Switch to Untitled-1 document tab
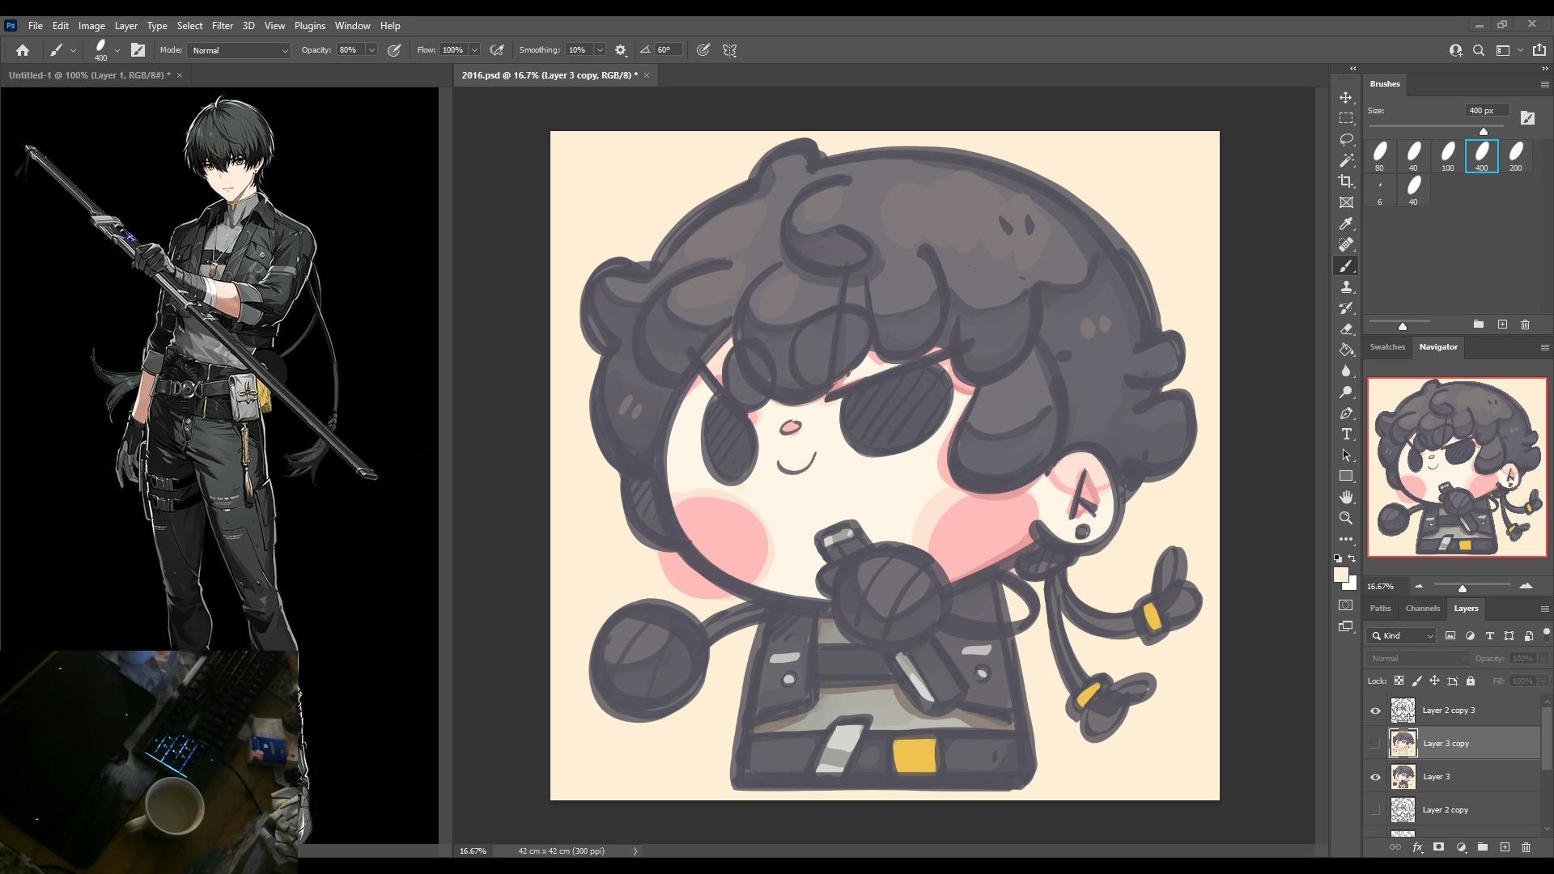 90,75
